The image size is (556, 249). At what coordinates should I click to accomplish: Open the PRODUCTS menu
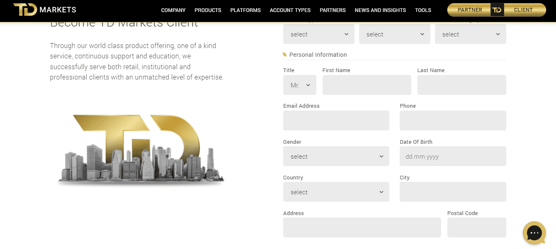208,10
